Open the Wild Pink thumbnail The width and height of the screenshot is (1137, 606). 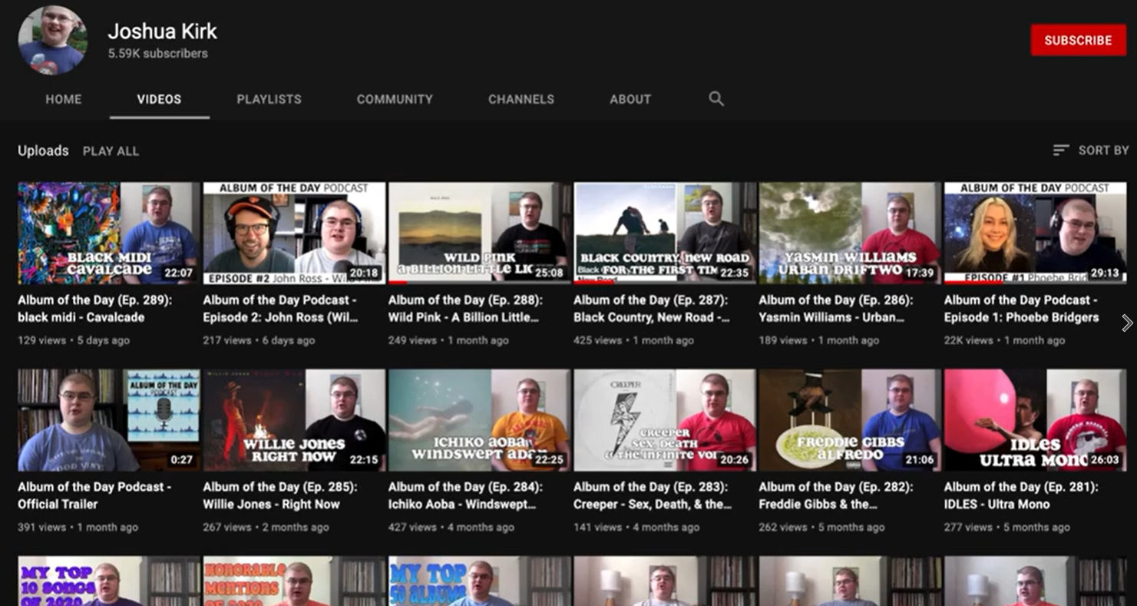click(479, 233)
